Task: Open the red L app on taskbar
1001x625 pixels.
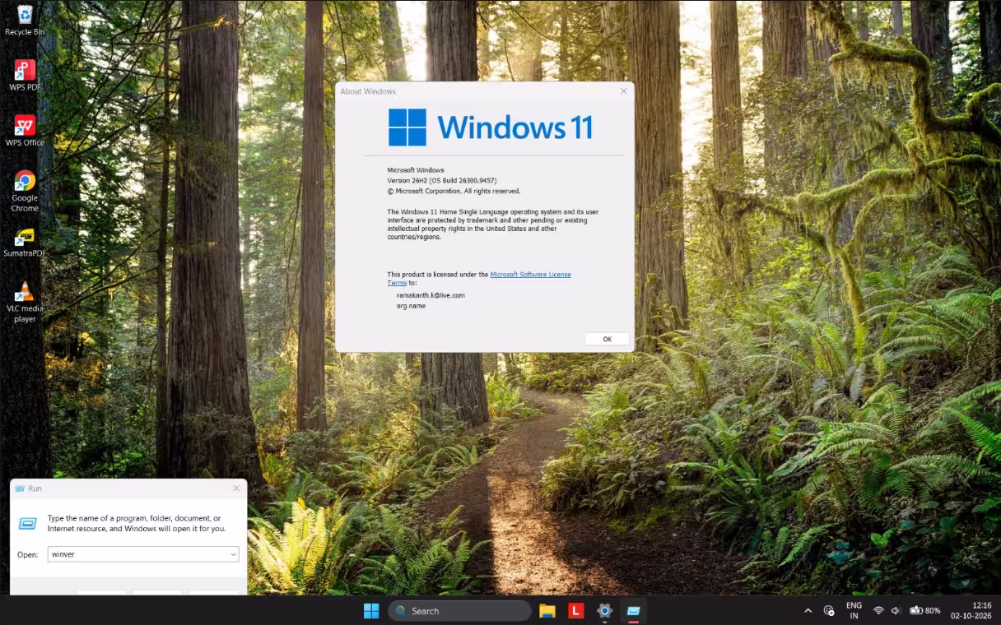Action: [x=576, y=611]
